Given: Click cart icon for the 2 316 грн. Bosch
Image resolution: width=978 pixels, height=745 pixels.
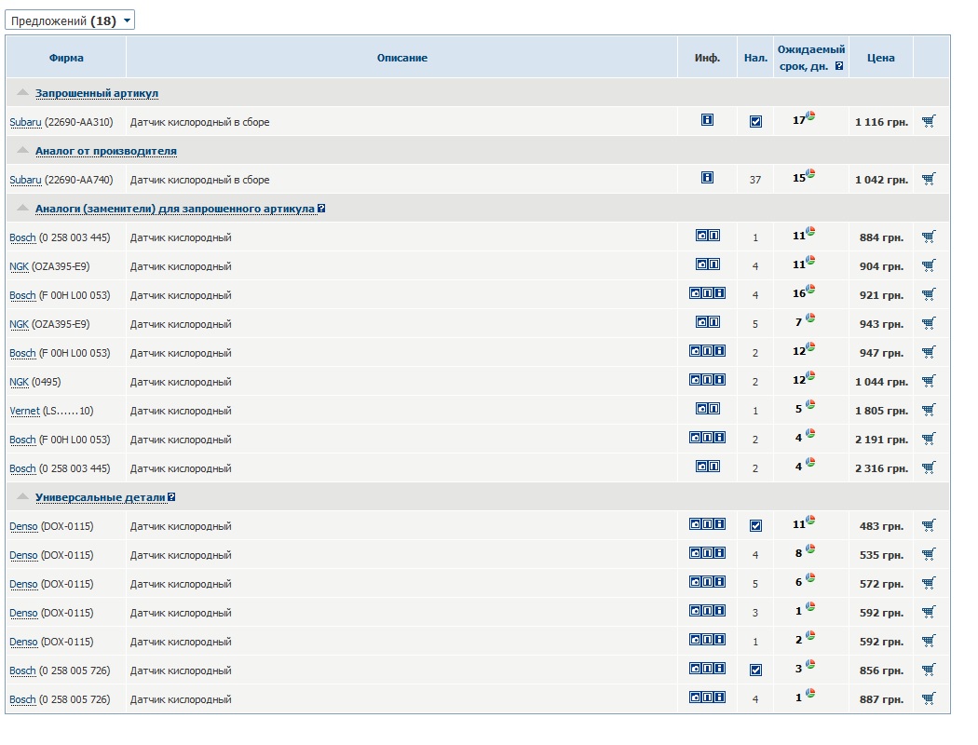Looking at the screenshot, I should [928, 467].
